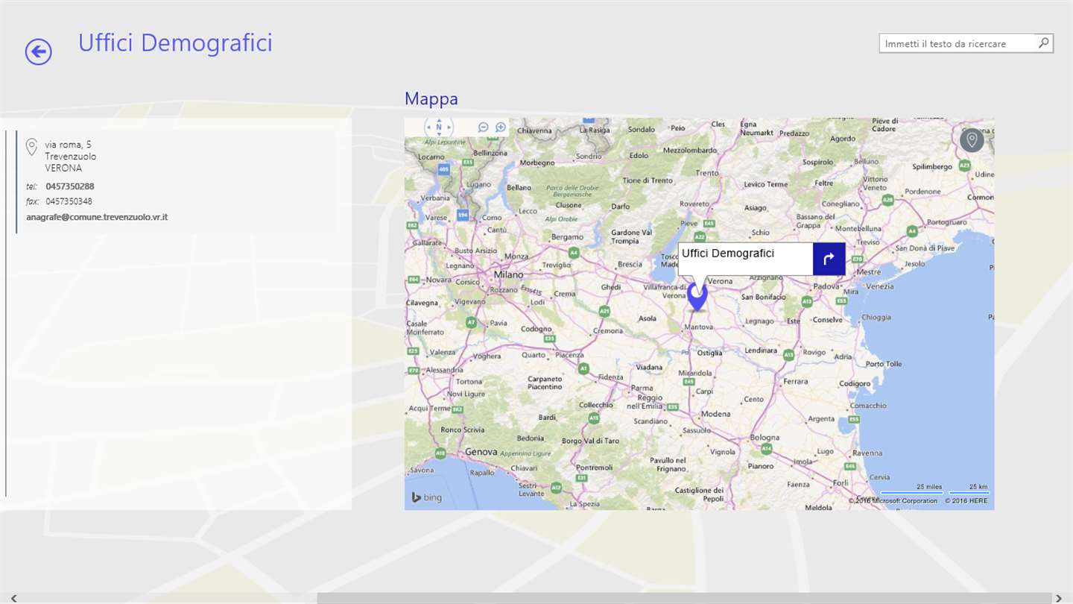The height and width of the screenshot is (604, 1073).
Task: Click Genova label on the map
Action: tap(481, 452)
